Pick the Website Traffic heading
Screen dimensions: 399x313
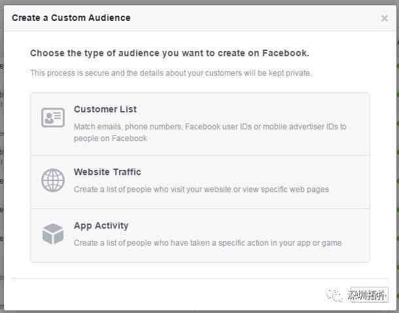pyautogui.click(x=107, y=172)
